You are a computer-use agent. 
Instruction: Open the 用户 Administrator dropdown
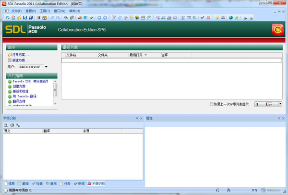click(46, 67)
